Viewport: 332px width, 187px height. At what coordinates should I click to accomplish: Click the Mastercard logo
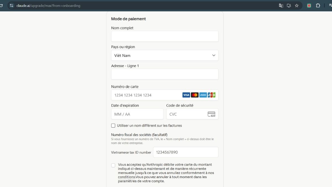(x=195, y=95)
